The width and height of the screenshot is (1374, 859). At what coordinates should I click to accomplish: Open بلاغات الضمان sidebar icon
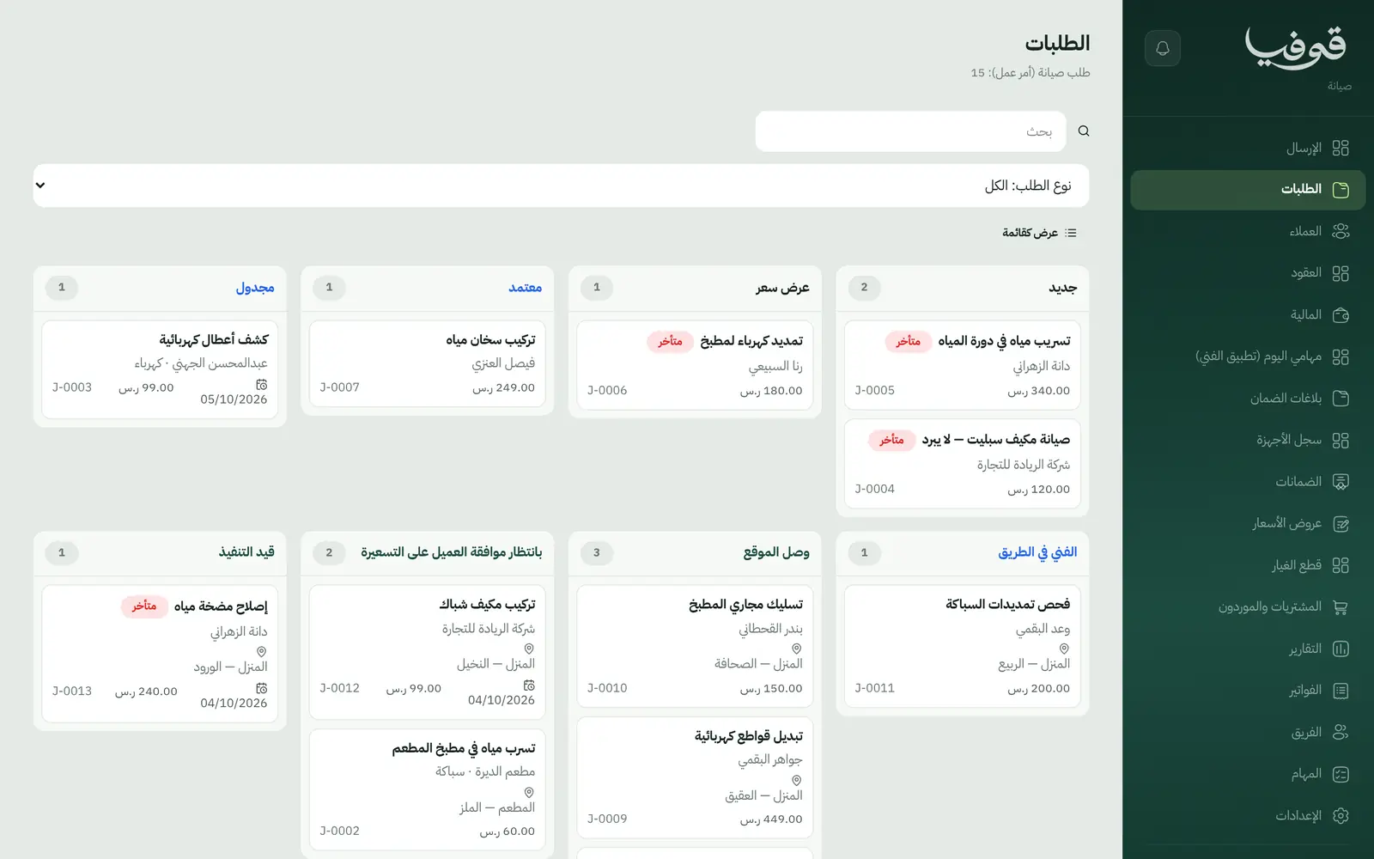click(1341, 398)
